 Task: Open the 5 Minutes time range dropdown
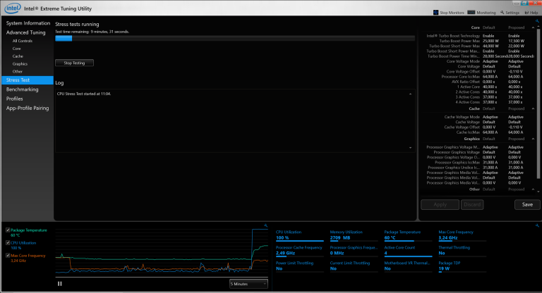coord(248,283)
